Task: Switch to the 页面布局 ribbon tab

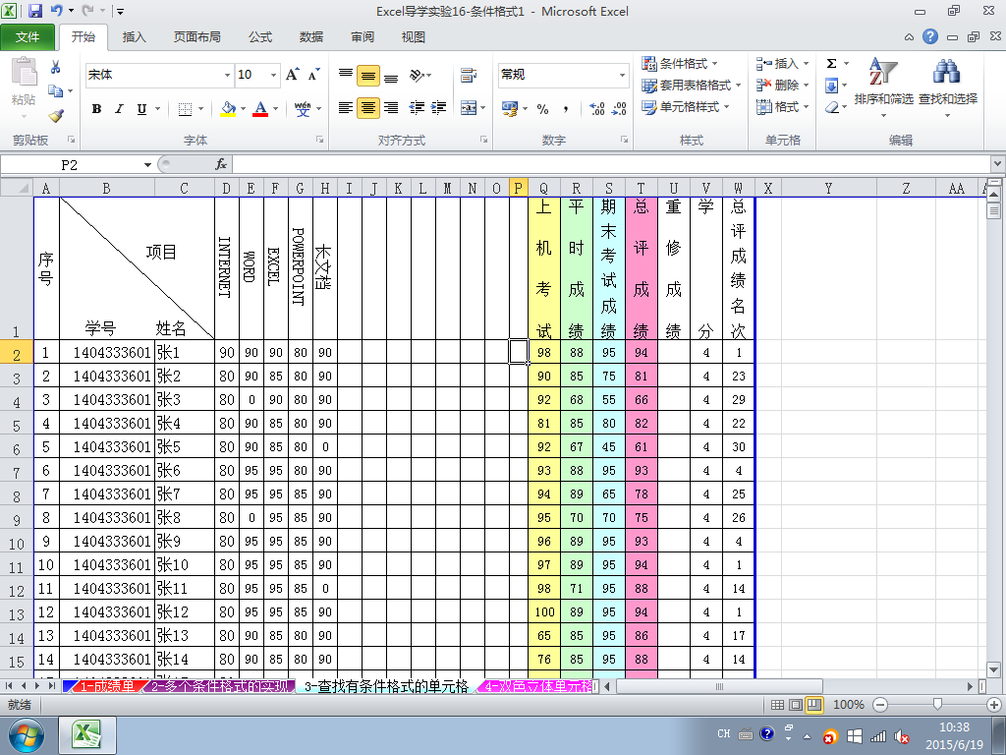Action: (196, 37)
